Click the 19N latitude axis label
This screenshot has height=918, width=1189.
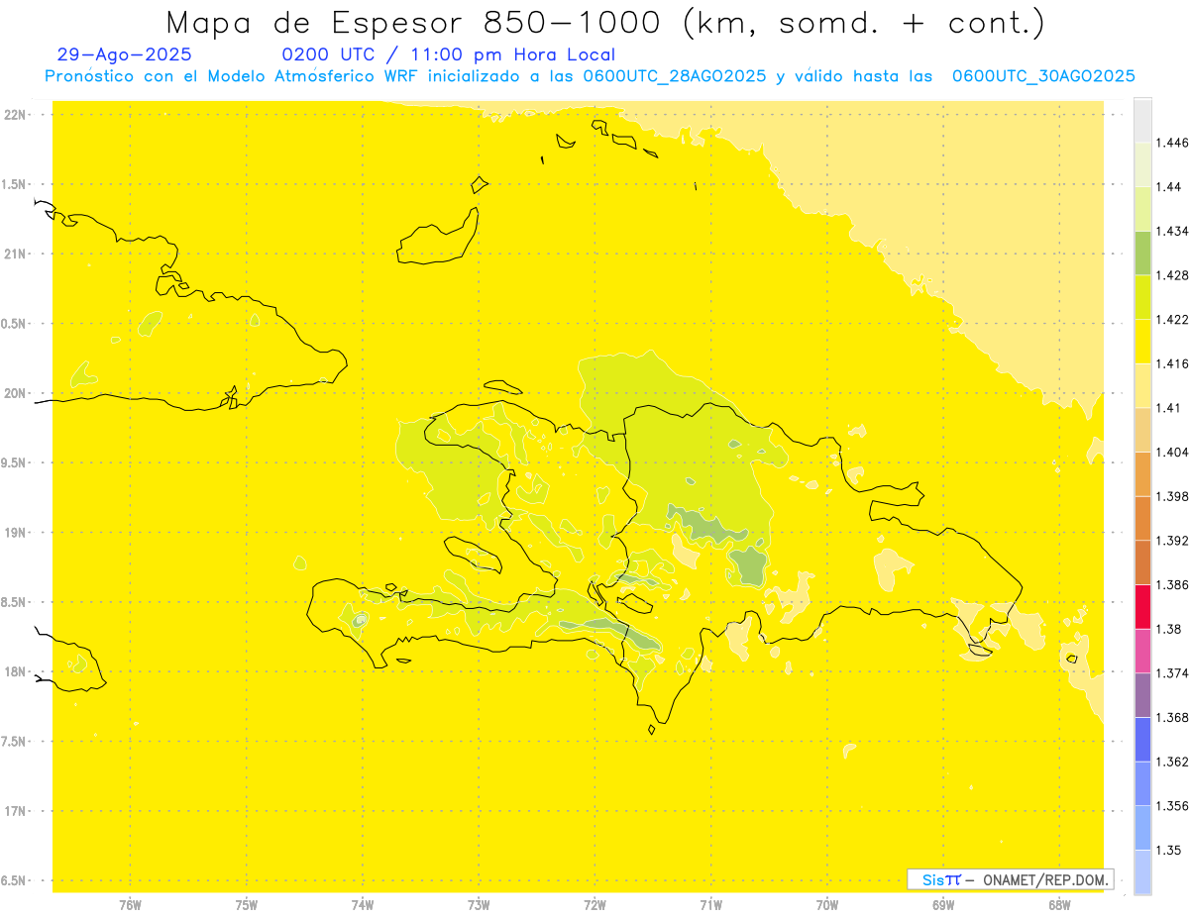(x=15, y=532)
